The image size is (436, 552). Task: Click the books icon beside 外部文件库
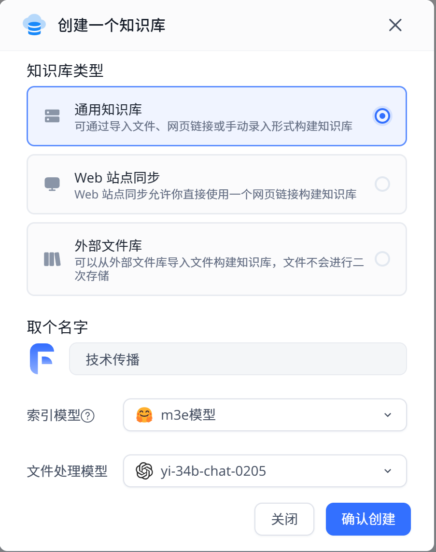(x=52, y=259)
